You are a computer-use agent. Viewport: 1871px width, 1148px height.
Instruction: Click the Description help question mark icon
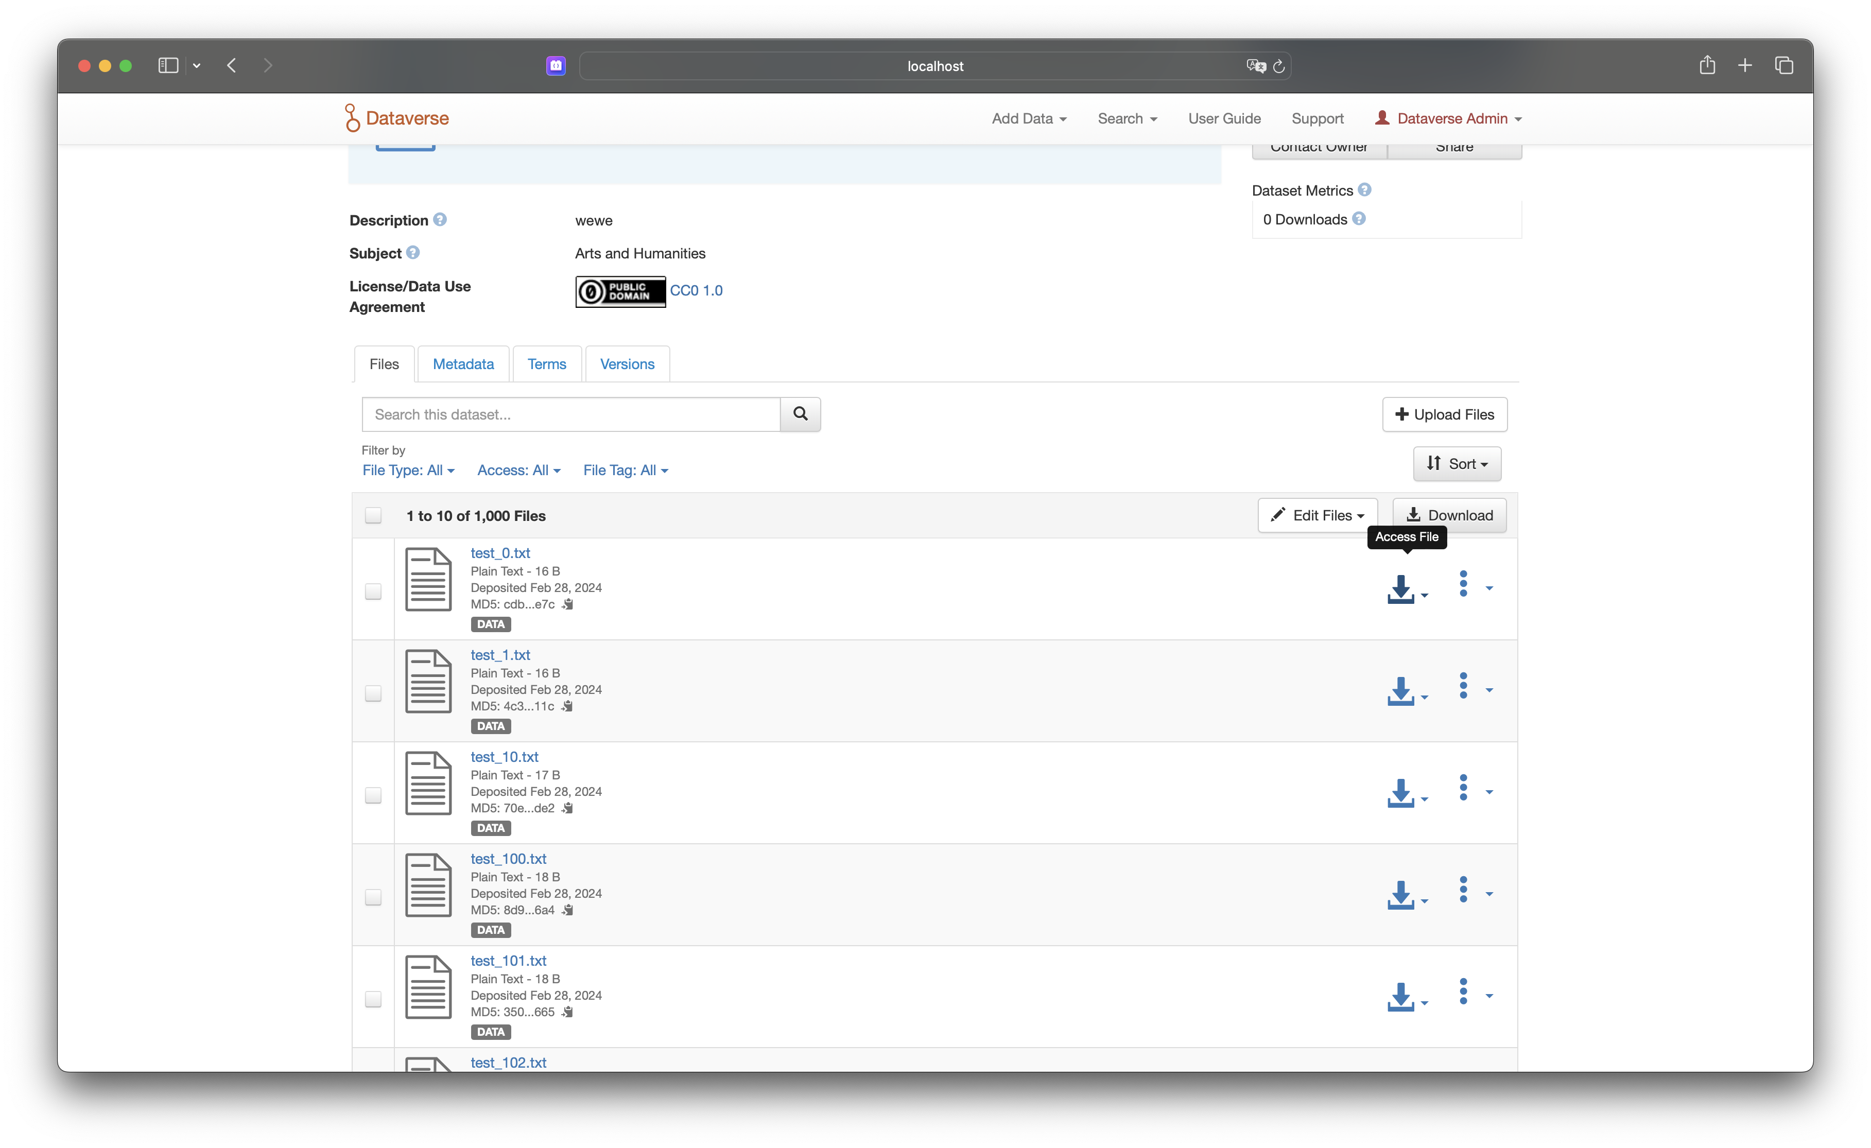click(x=440, y=219)
